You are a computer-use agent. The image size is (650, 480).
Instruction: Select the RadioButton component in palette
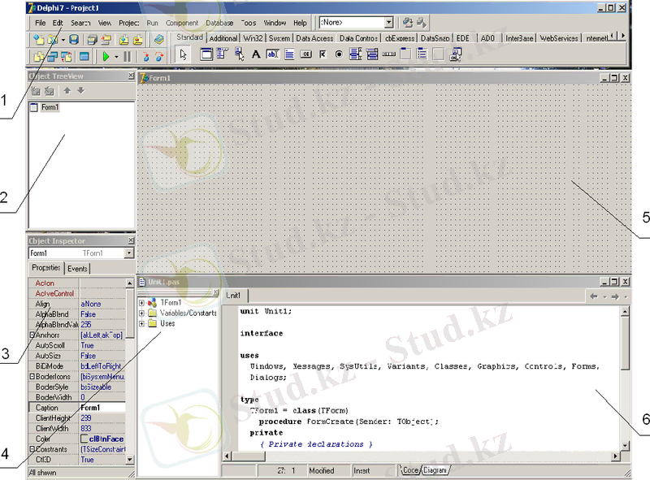(339, 55)
